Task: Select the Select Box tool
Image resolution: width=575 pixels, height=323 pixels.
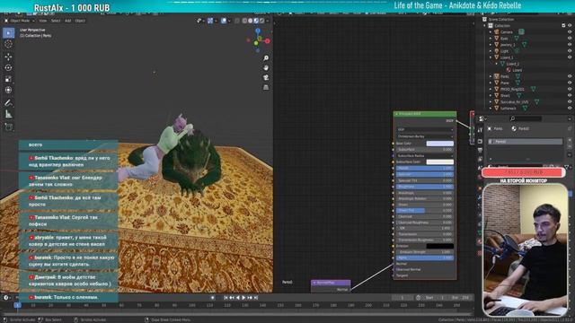Action: click(8, 33)
